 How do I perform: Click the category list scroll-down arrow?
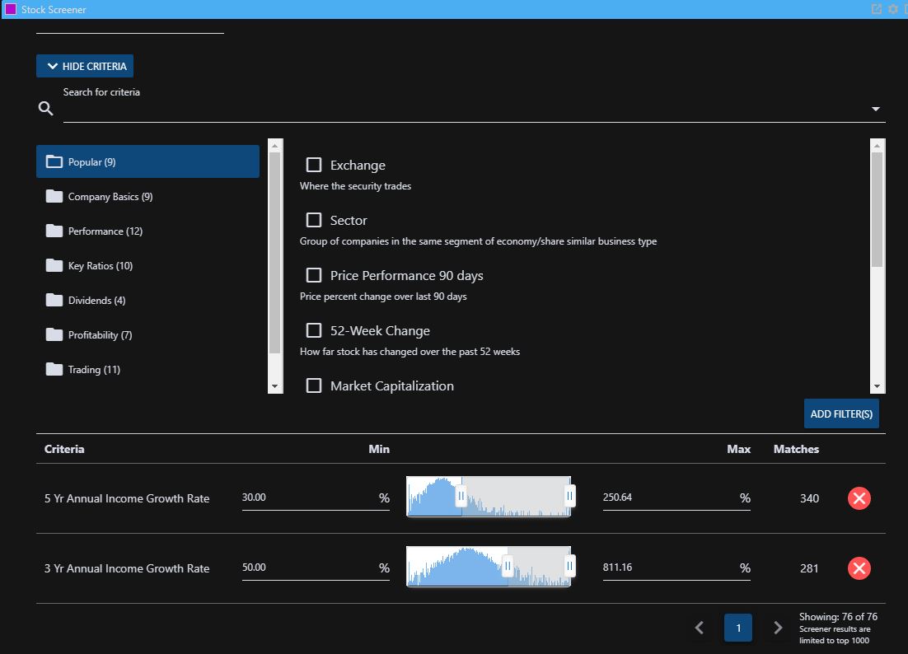click(x=275, y=386)
